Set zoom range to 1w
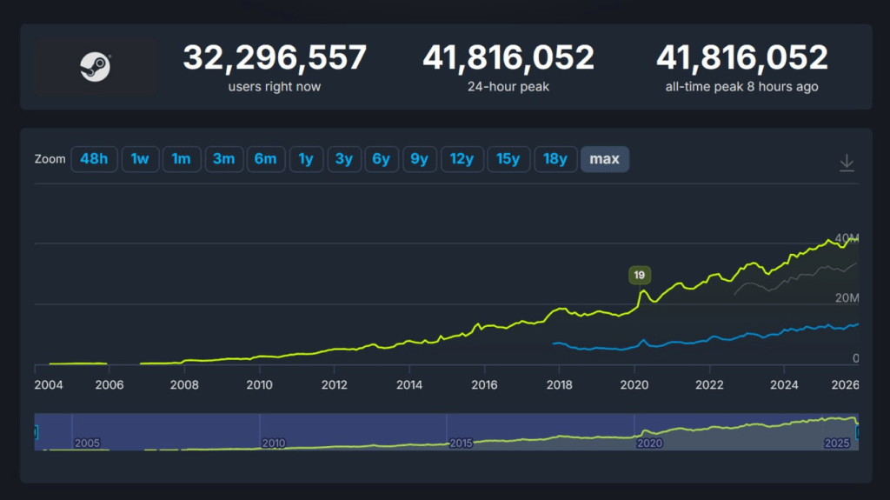Screen dimensions: 890x500 click(x=140, y=159)
